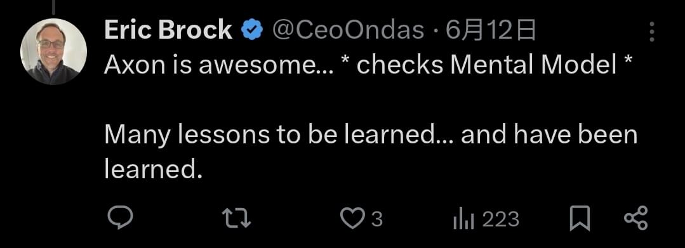Open Eric Brock's profile picture
This screenshot has width=685, height=248.
tap(53, 51)
